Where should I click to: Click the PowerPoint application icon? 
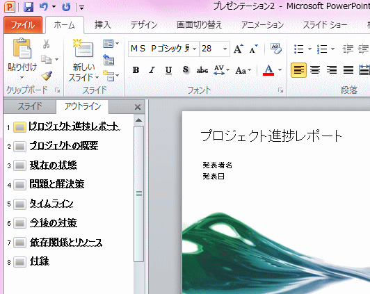pos(10,7)
